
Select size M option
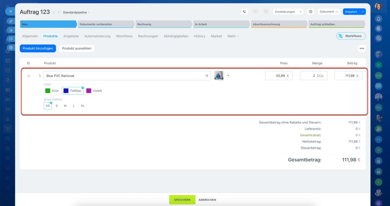pos(65,106)
